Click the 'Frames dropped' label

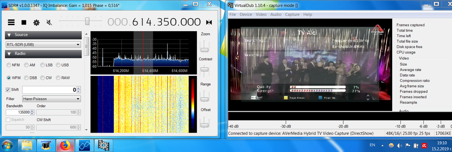[414, 92]
